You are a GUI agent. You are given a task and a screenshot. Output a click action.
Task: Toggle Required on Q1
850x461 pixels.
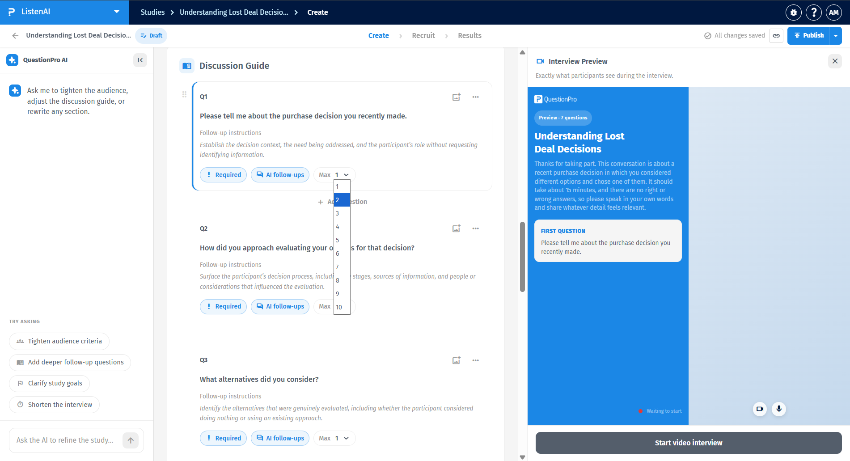223,175
